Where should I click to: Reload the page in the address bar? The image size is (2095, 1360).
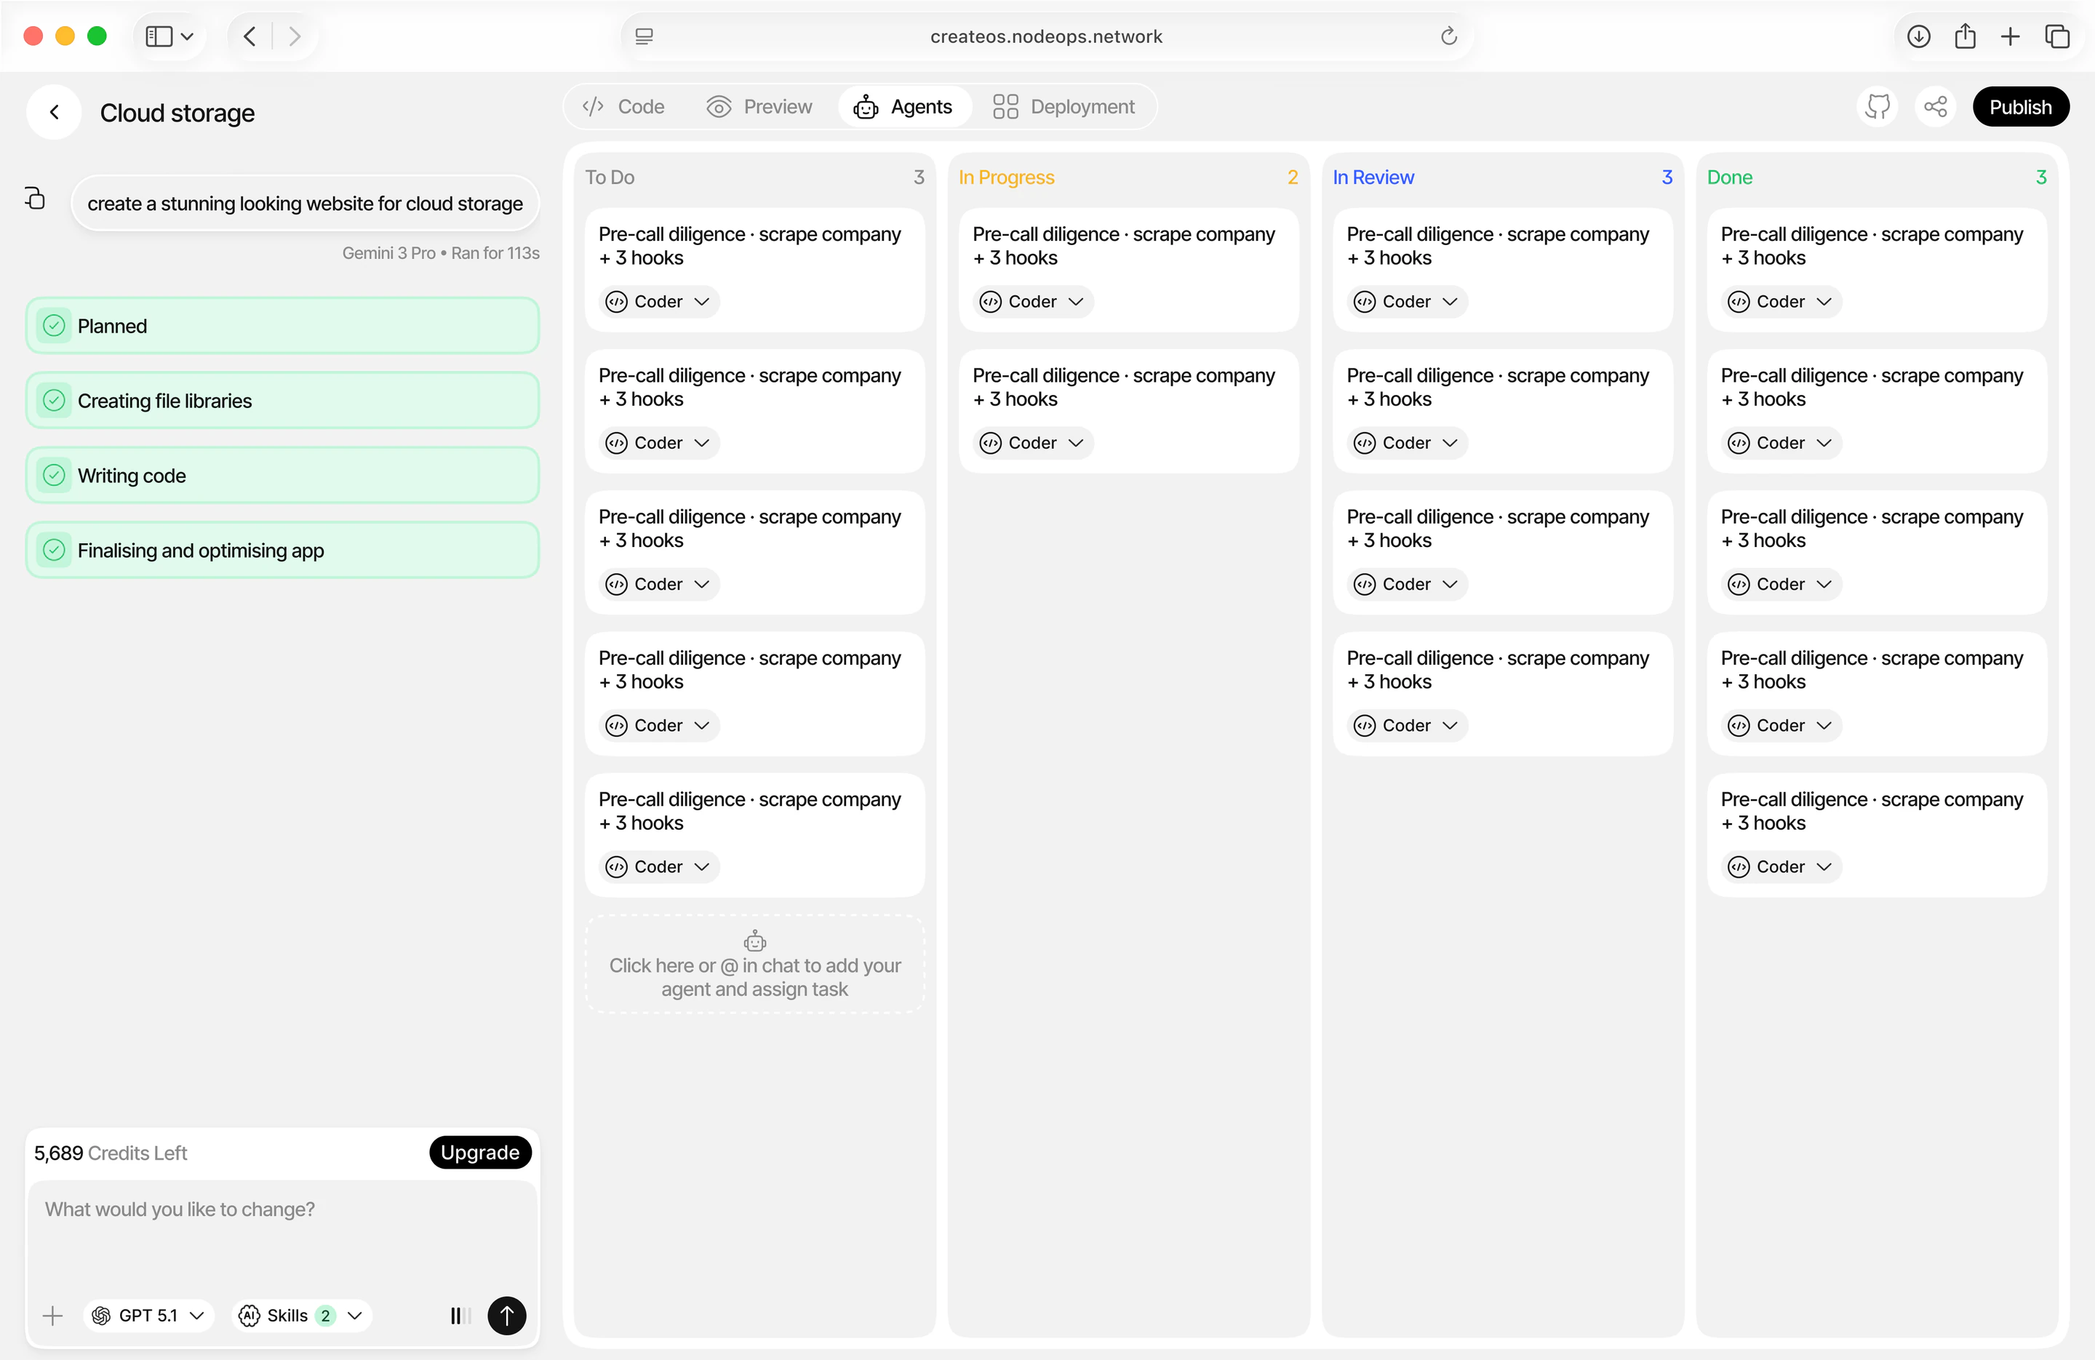[x=1448, y=36]
